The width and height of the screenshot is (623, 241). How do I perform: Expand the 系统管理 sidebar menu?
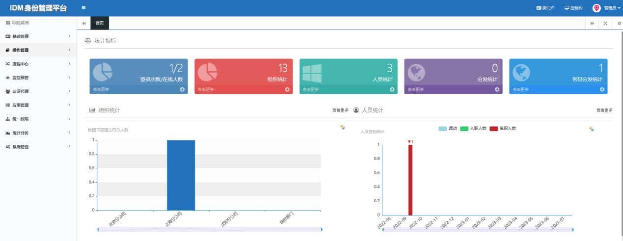point(38,147)
